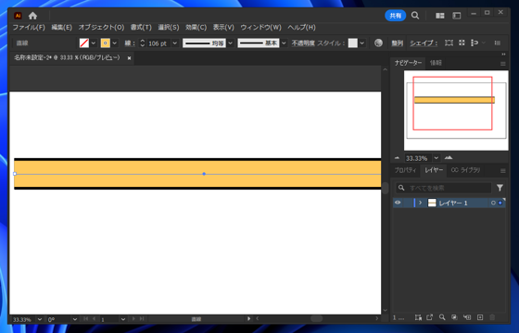The height and width of the screenshot is (333, 519).
Task: Click the 共有 share button
Action: pyautogui.click(x=395, y=16)
